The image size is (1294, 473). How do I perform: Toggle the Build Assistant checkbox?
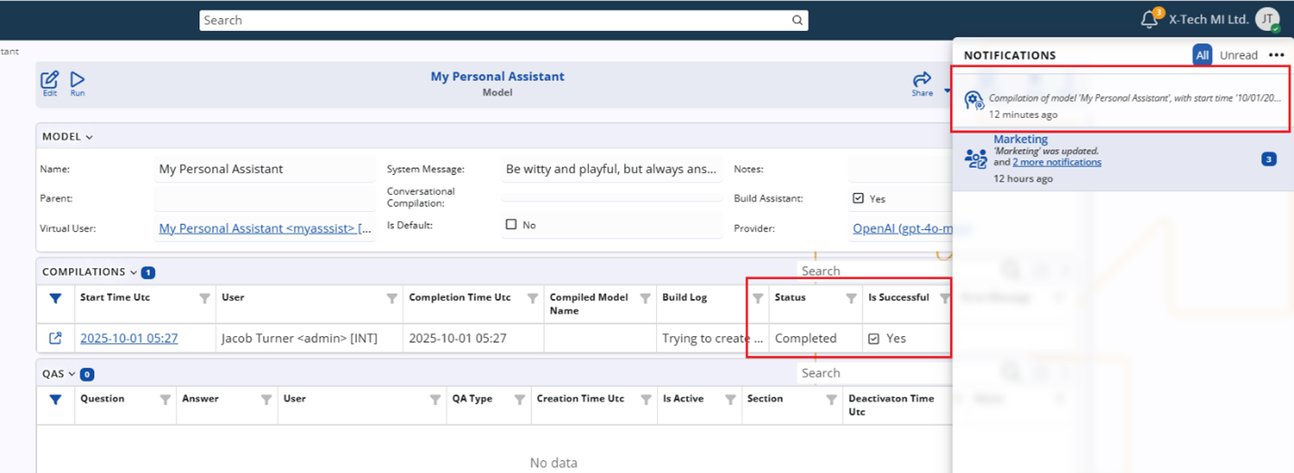[x=858, y=198]
